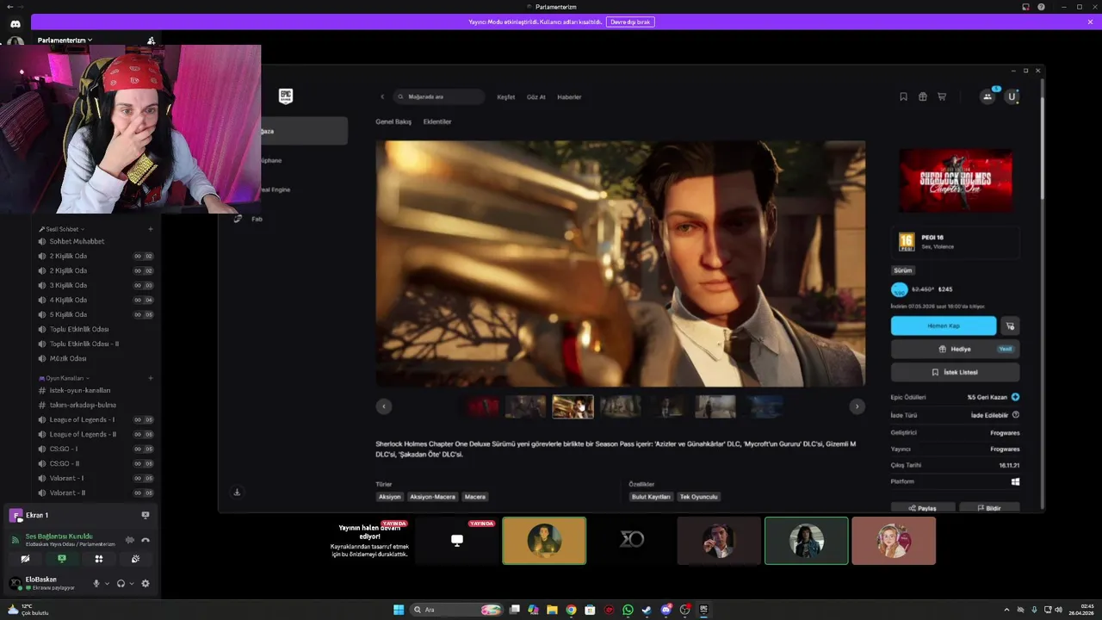
Task: Toggle Discord screen share button
Action: [x=61, y=559]
